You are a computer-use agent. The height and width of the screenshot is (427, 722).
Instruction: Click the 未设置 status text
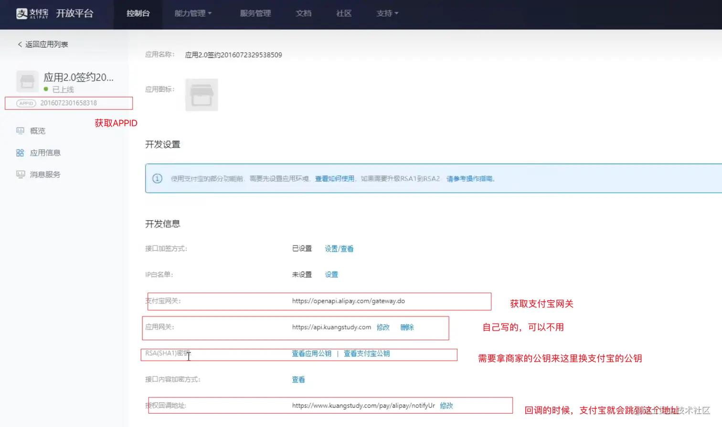pos(302,274)
